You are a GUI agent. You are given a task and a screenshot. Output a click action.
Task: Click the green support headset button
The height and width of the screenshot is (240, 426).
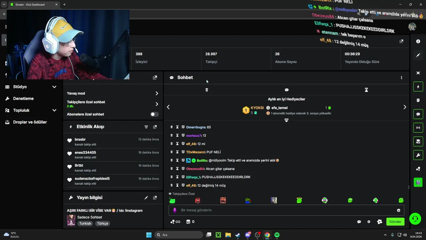(415, 219)
